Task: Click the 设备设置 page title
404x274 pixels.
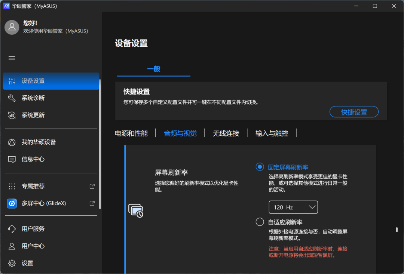Action: coord(131,43)
